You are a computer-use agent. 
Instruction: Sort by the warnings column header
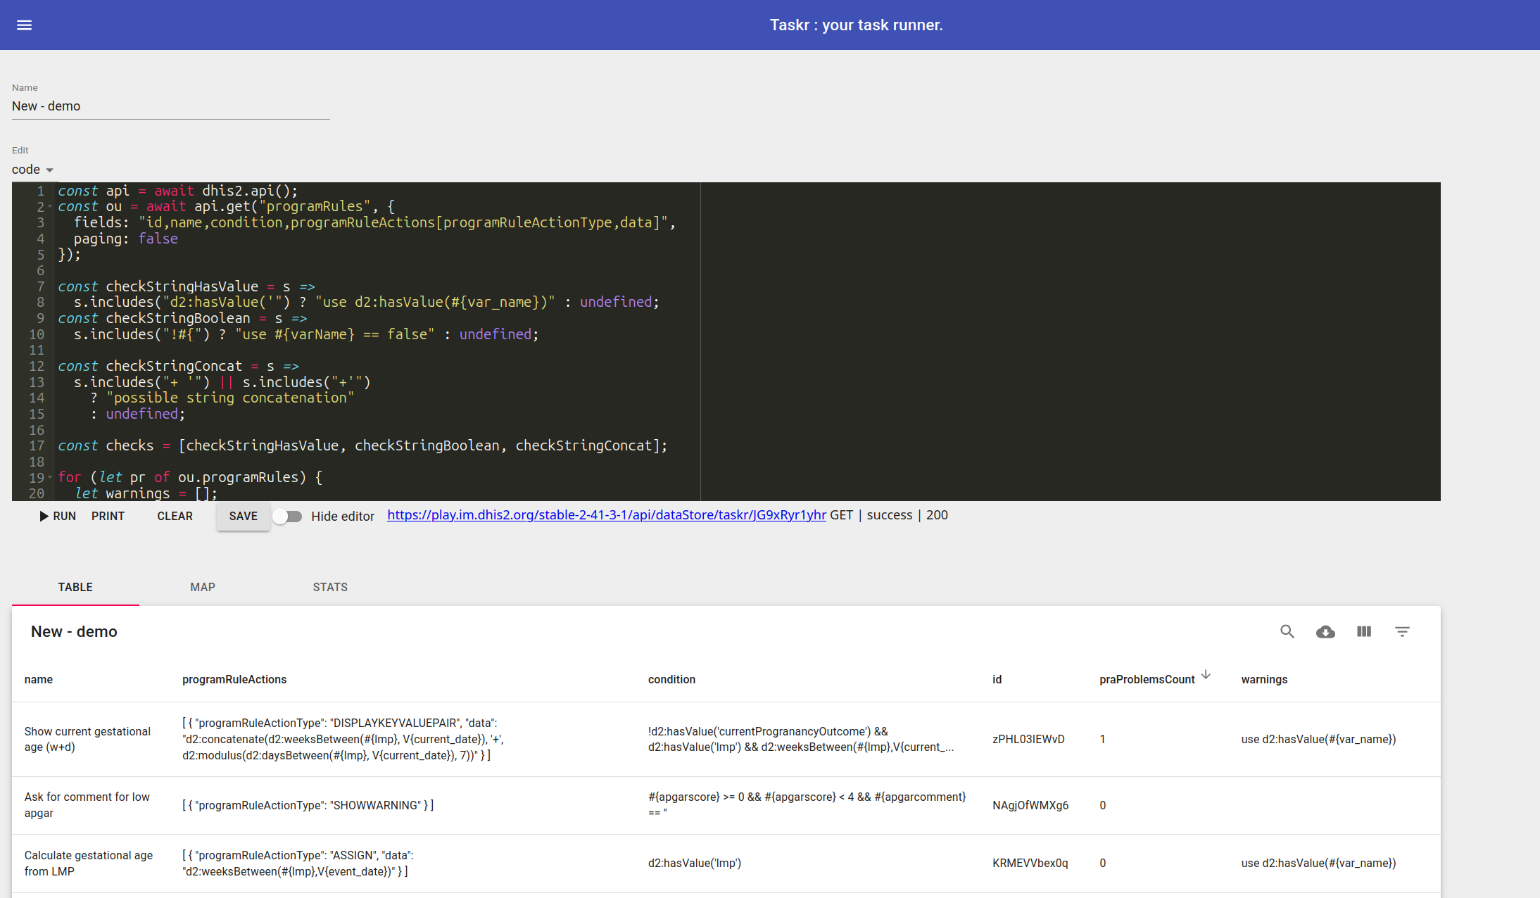[x=1264, y=680]
